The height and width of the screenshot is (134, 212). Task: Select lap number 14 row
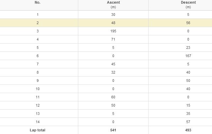[x=106, y=122]
